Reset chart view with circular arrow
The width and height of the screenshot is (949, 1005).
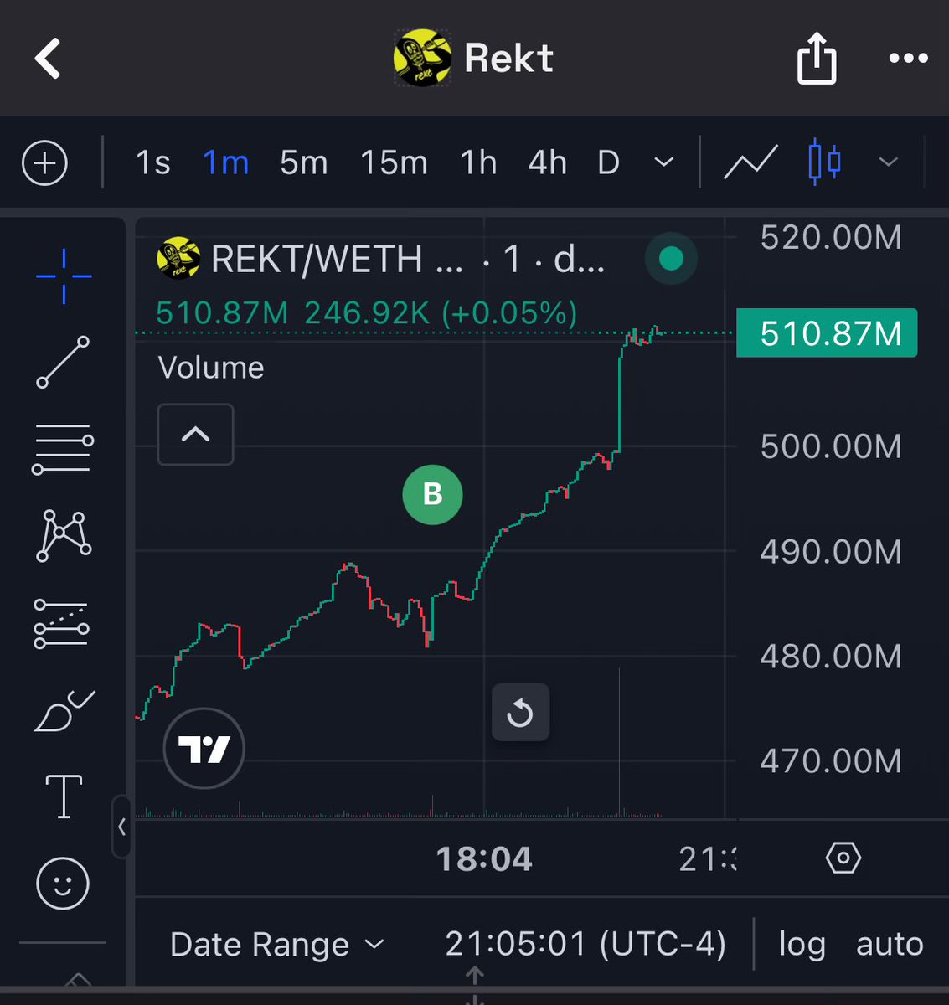(520, 713)
